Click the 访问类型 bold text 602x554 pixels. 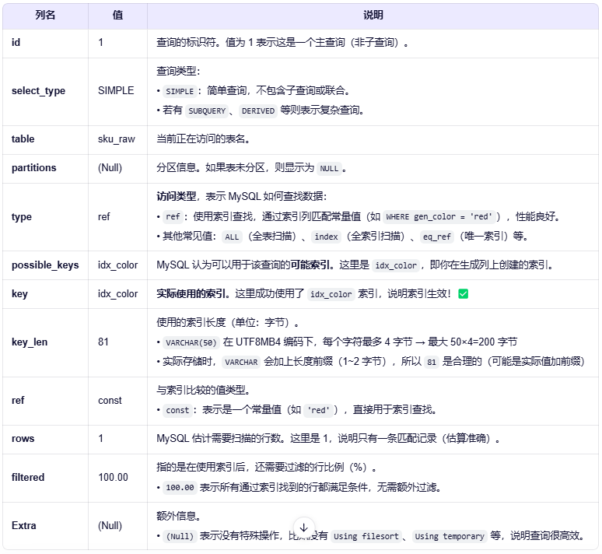point(176,197)
